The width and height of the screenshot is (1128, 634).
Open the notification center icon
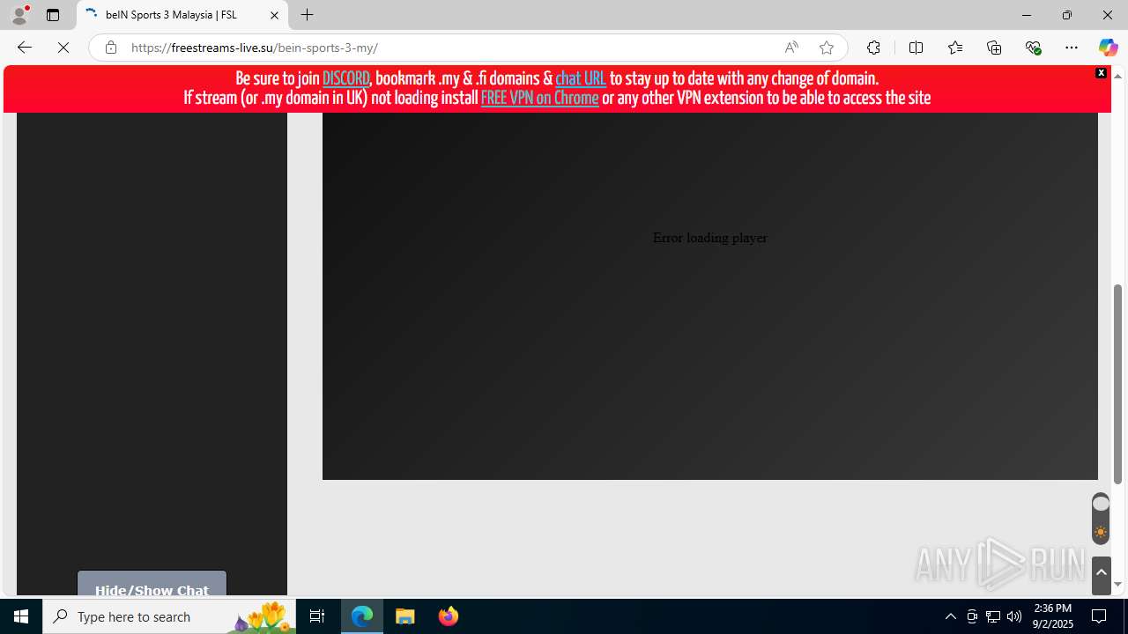1099,616
